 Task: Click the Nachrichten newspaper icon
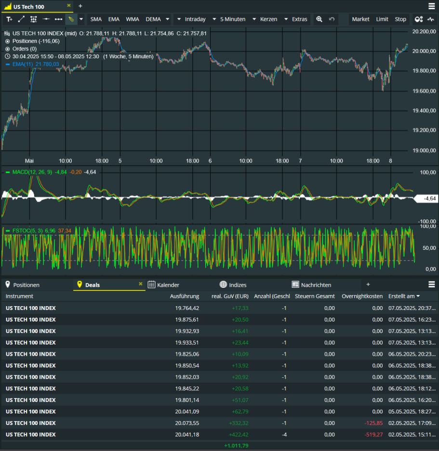295,284
